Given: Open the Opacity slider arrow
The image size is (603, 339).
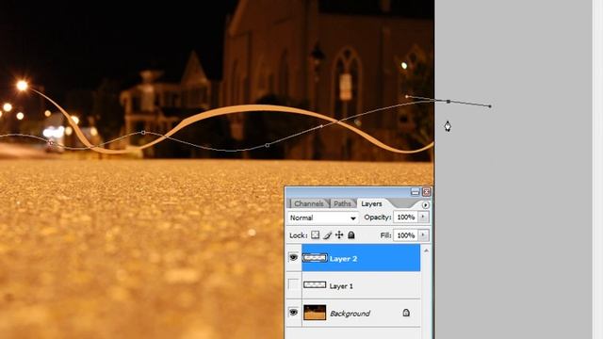Looking at the screenshot, I should click(423, 218).
